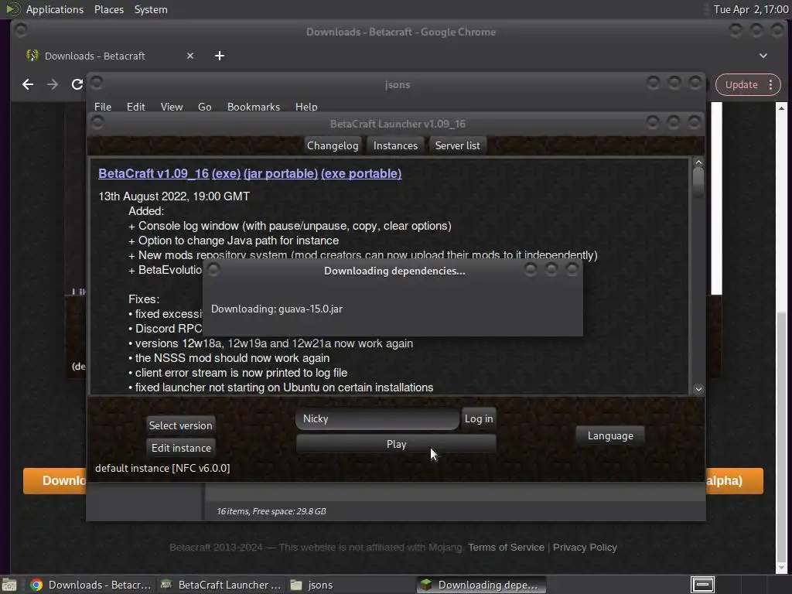Open Go menu in jsons window
The width and height of the screenshot is (792, 594).
204,107
